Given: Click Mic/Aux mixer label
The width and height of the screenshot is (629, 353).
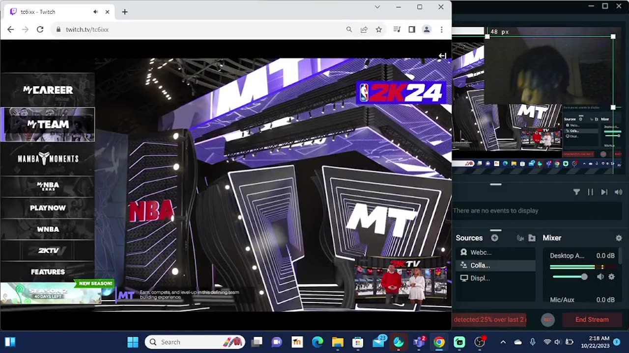Looking at the screenshot, I should [562, 300].
